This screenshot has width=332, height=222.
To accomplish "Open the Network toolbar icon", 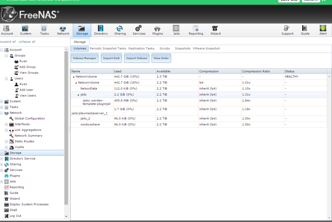I will pos(63,30).
